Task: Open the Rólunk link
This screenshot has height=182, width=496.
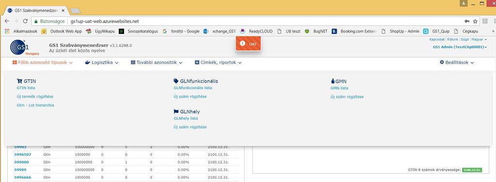Action: click(x=453, y=40)
